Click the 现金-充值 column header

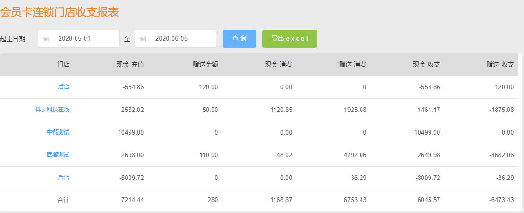pyautogui.click(x=130, y=65)
